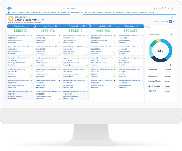Open the user avatar profile menu

pos(172,8)
